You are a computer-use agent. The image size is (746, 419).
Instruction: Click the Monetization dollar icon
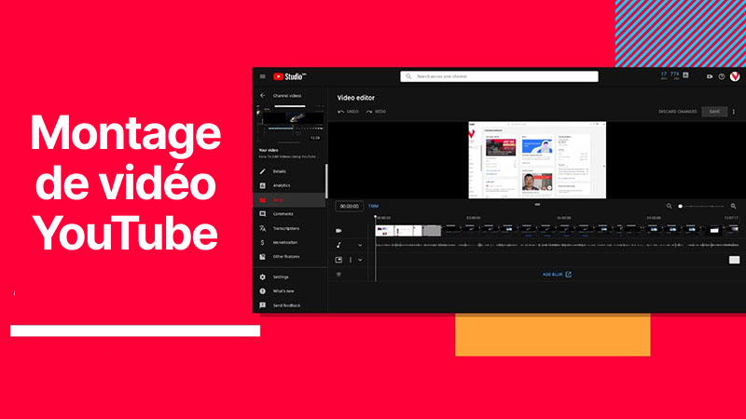tap(263, 242)
